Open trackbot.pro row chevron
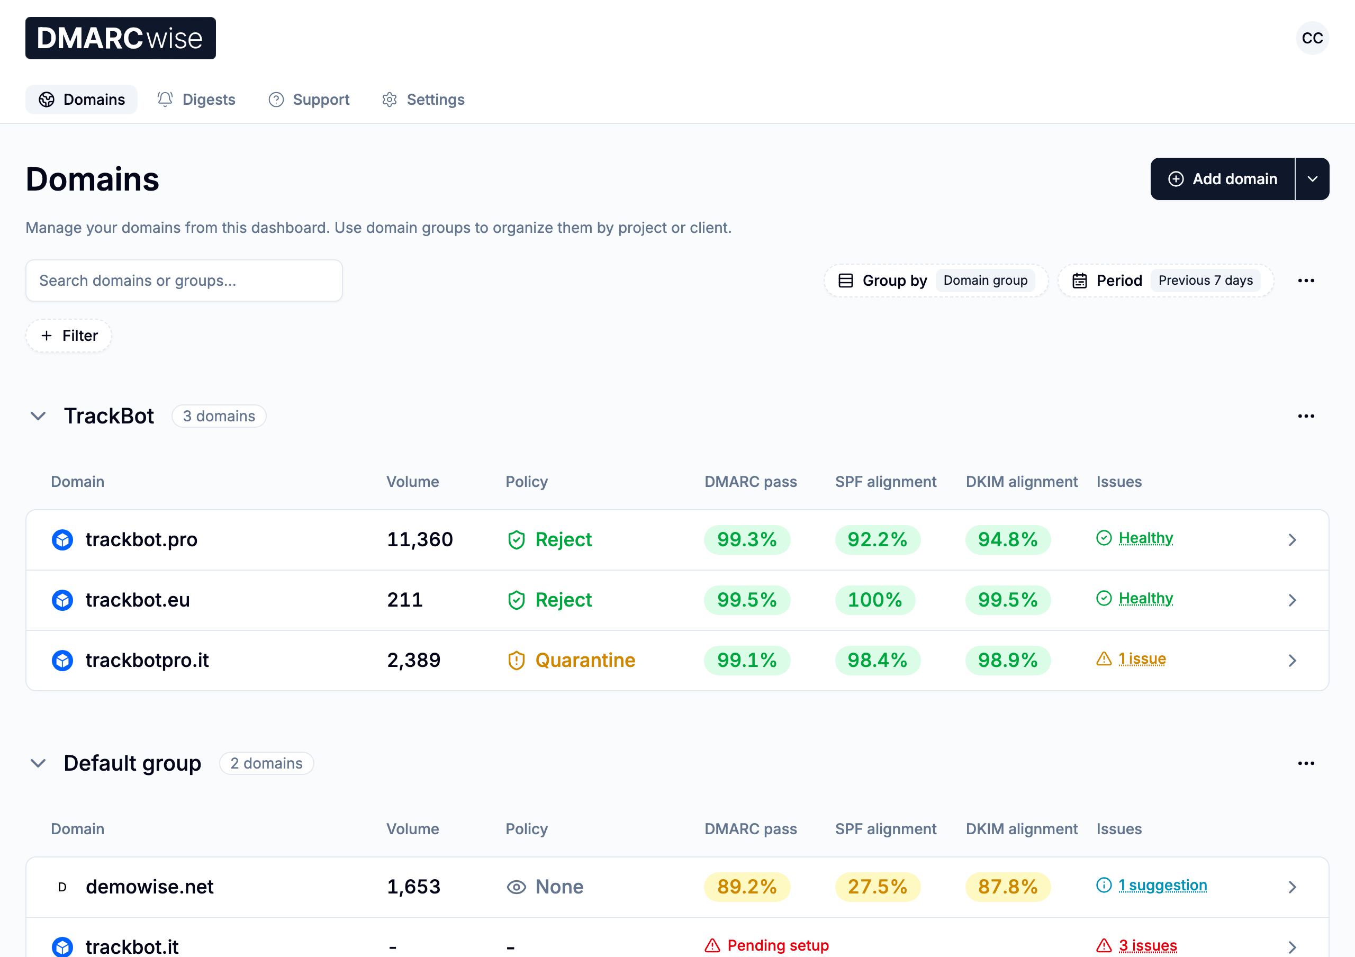Viewport: 1355px width, 957px height. click(x=1293, y=540)
